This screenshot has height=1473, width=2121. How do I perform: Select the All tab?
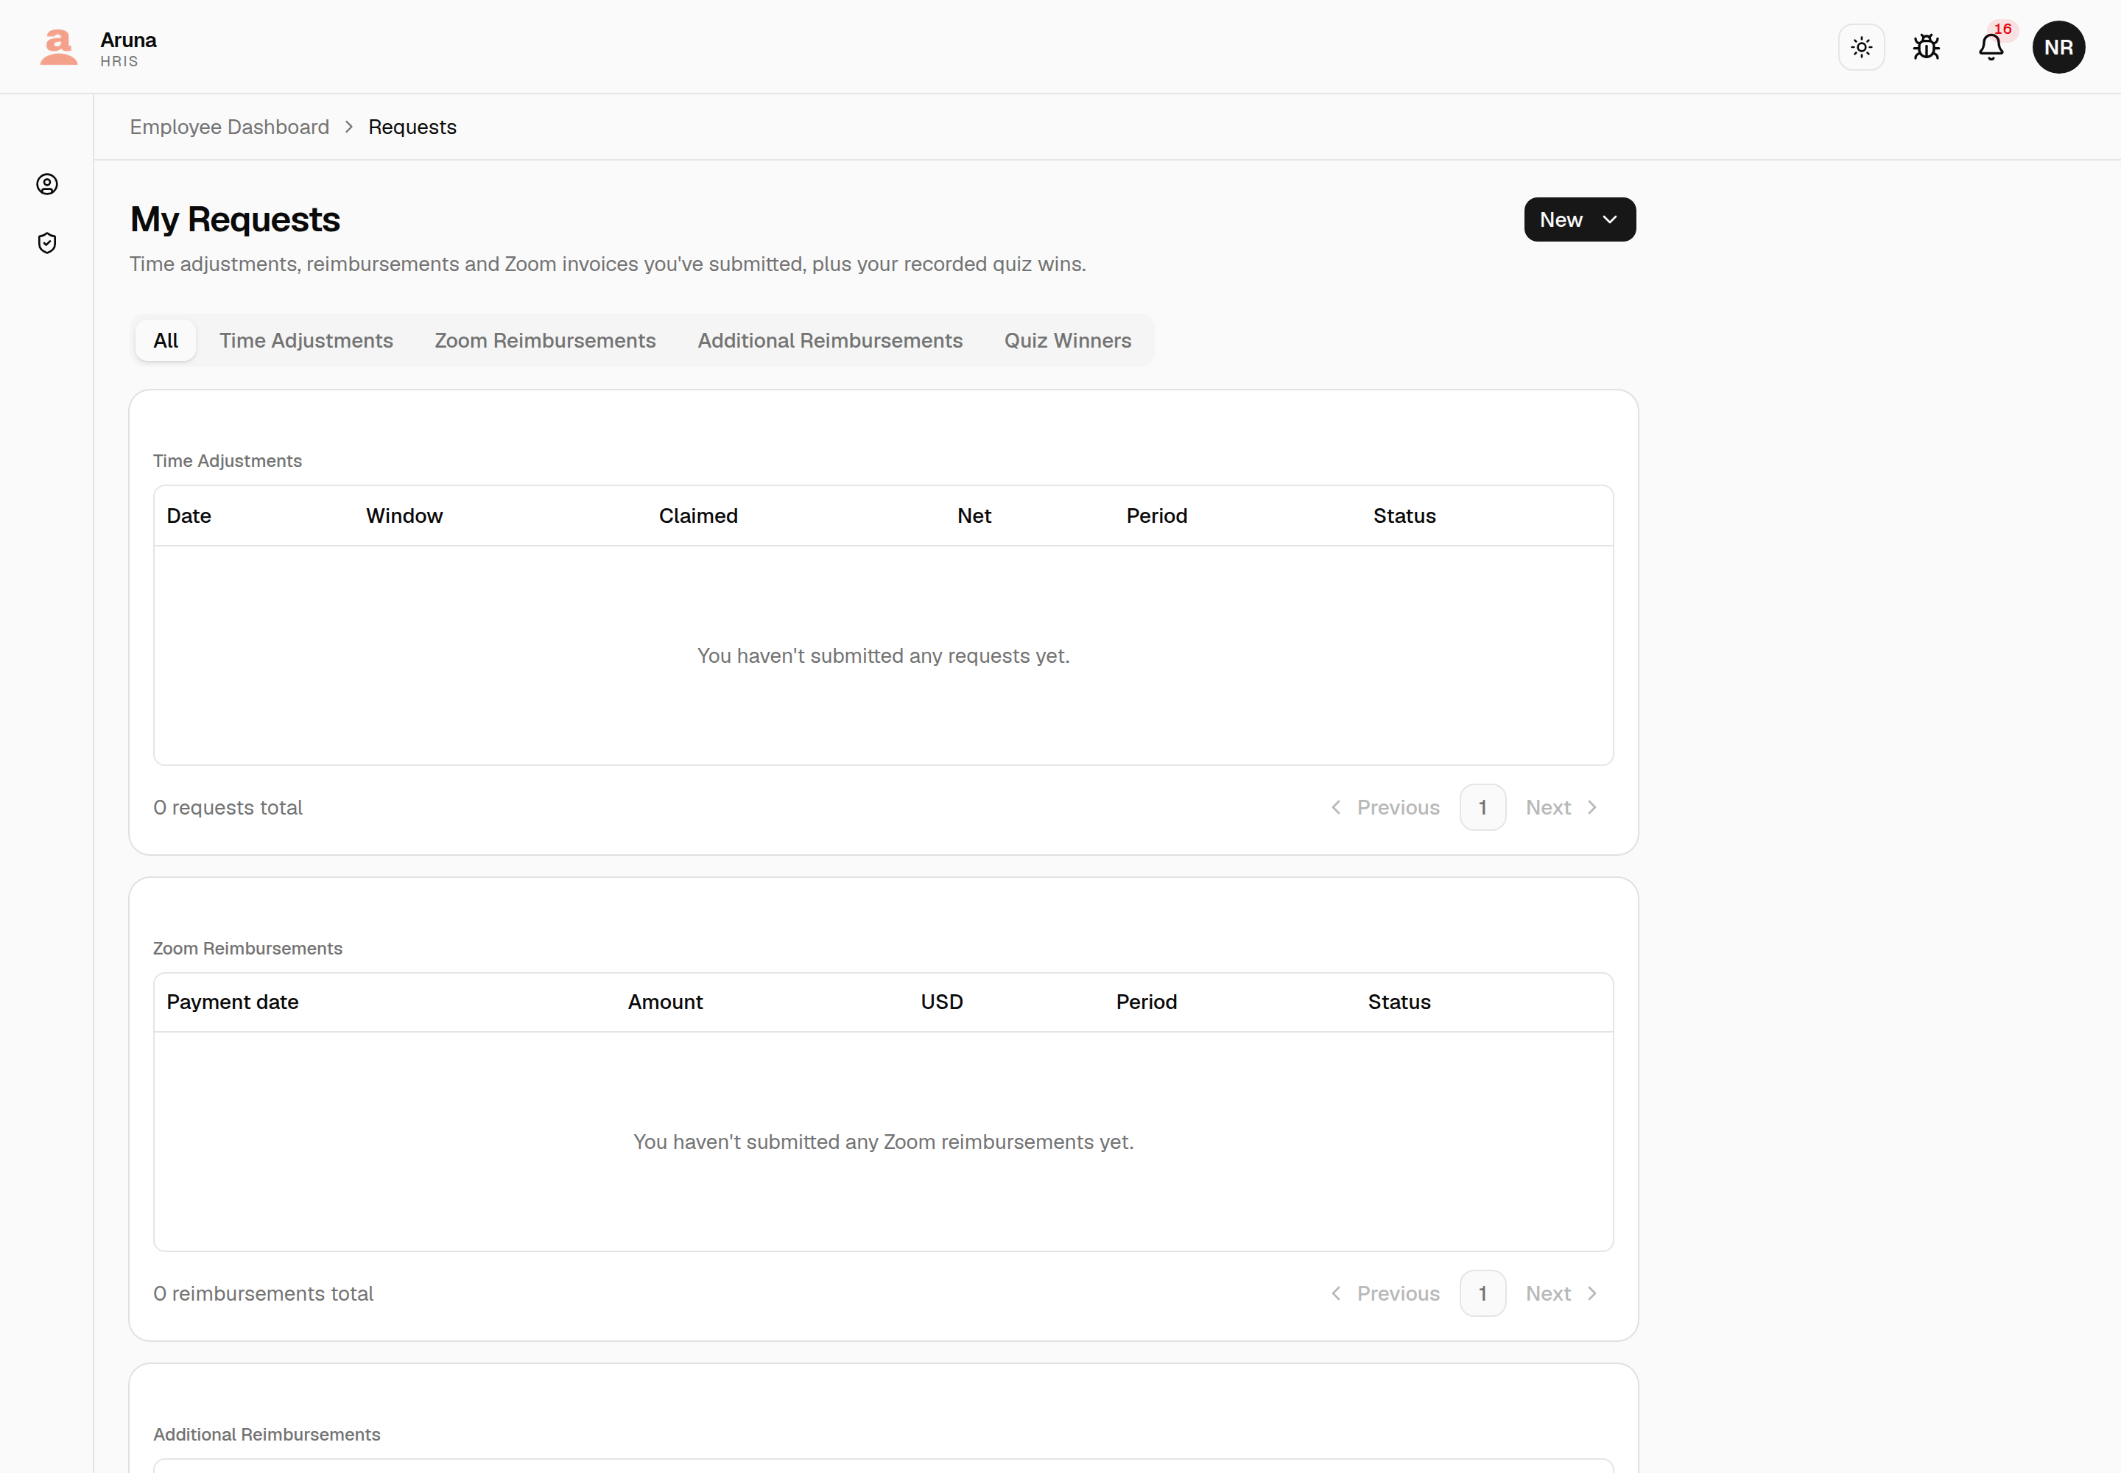pyautogui.click(x=165, y=340)
